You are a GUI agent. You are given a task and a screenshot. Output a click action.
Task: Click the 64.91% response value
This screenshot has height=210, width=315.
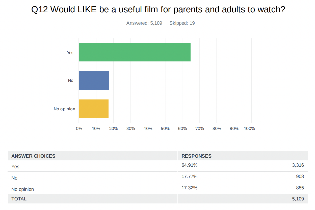pyautogui.click(x=189, y=165)
